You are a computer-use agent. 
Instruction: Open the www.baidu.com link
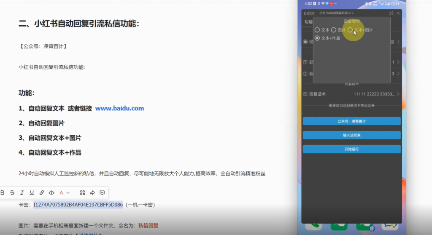[119, 108]
